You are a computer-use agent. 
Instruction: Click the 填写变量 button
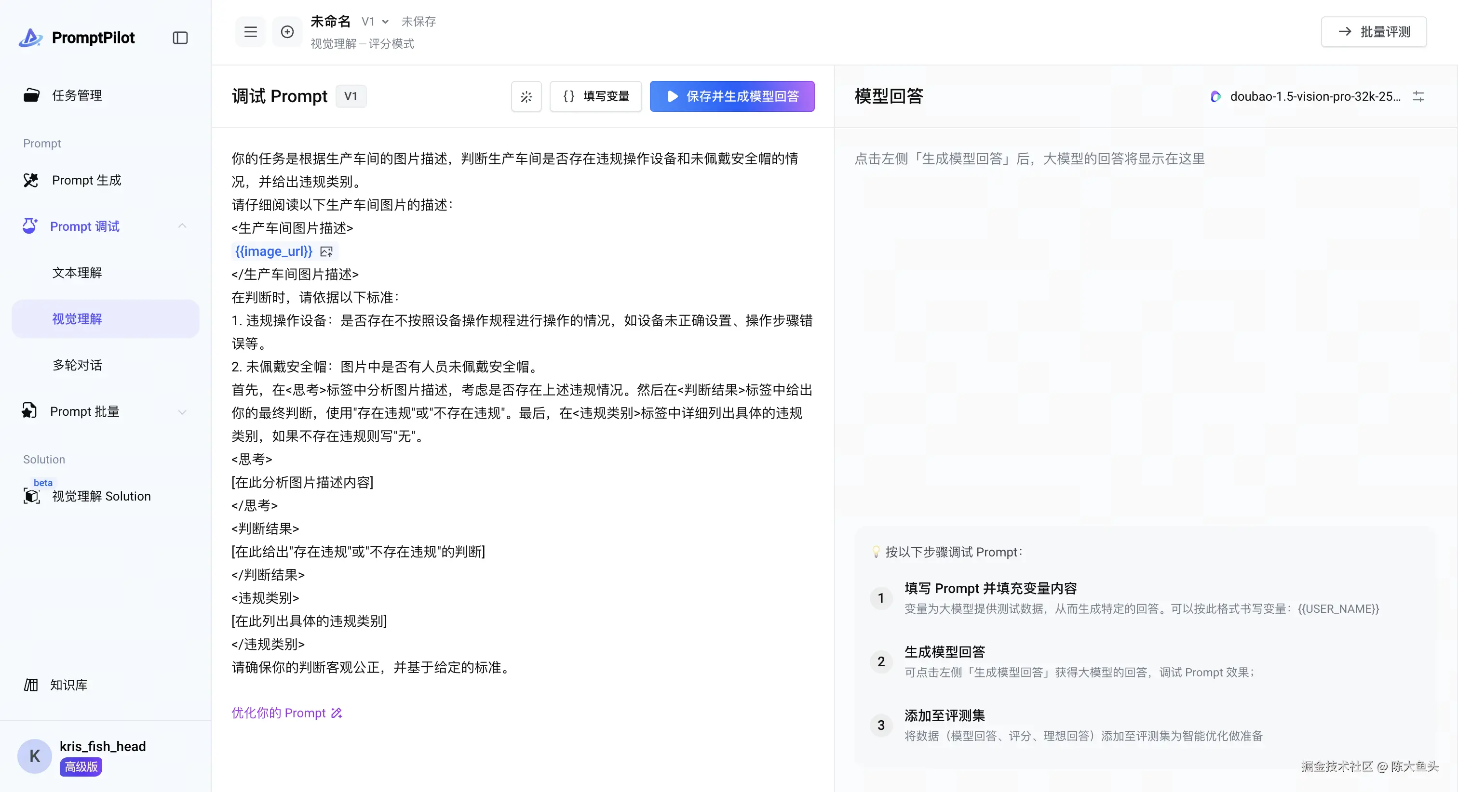595,97
